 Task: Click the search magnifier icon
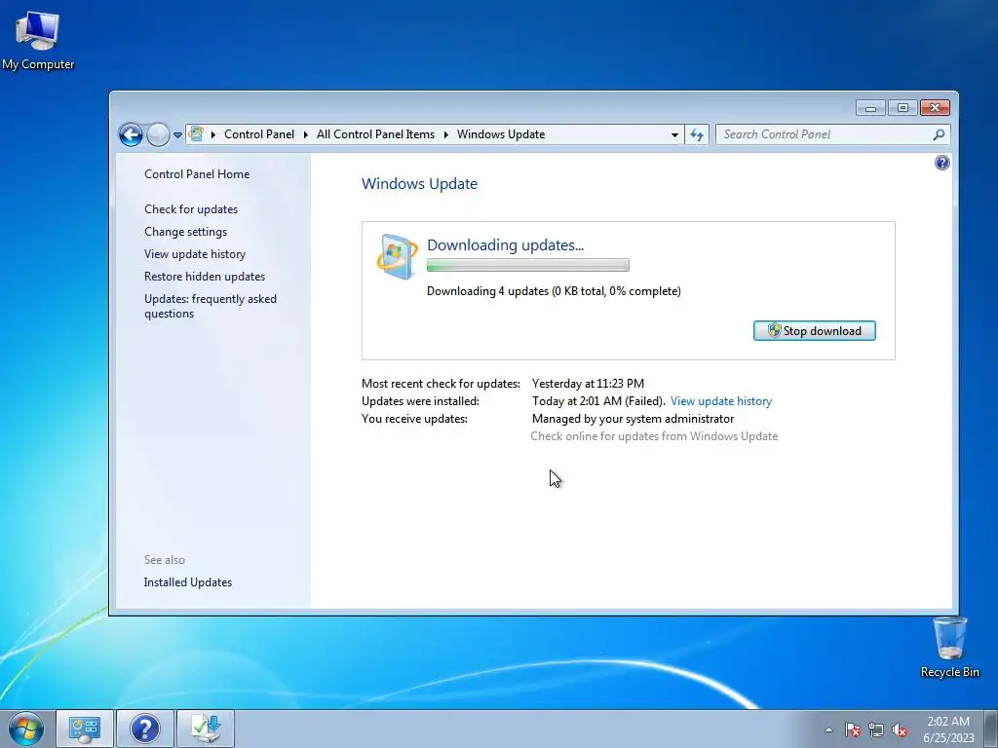tap(939, 134)
